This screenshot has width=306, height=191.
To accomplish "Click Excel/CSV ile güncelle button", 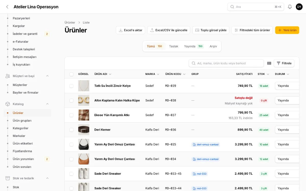I will (169, 30).
